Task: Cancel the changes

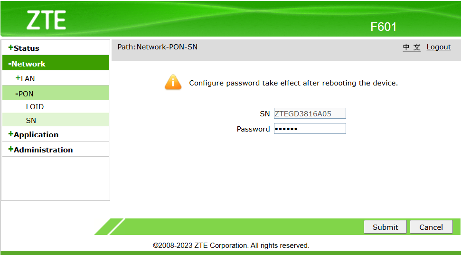Action: 431,227
